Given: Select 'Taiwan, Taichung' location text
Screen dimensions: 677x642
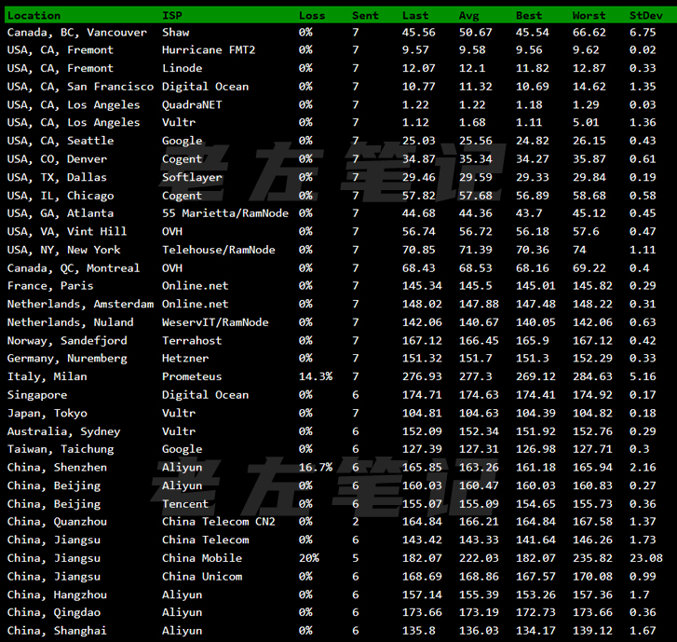Looking at the screenshot, I should (61, 449).
